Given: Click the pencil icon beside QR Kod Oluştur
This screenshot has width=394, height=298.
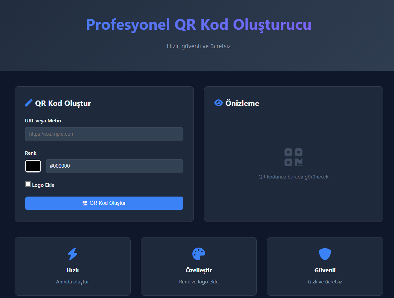Looking at the screenshot, I should click(x=28, y=102).
